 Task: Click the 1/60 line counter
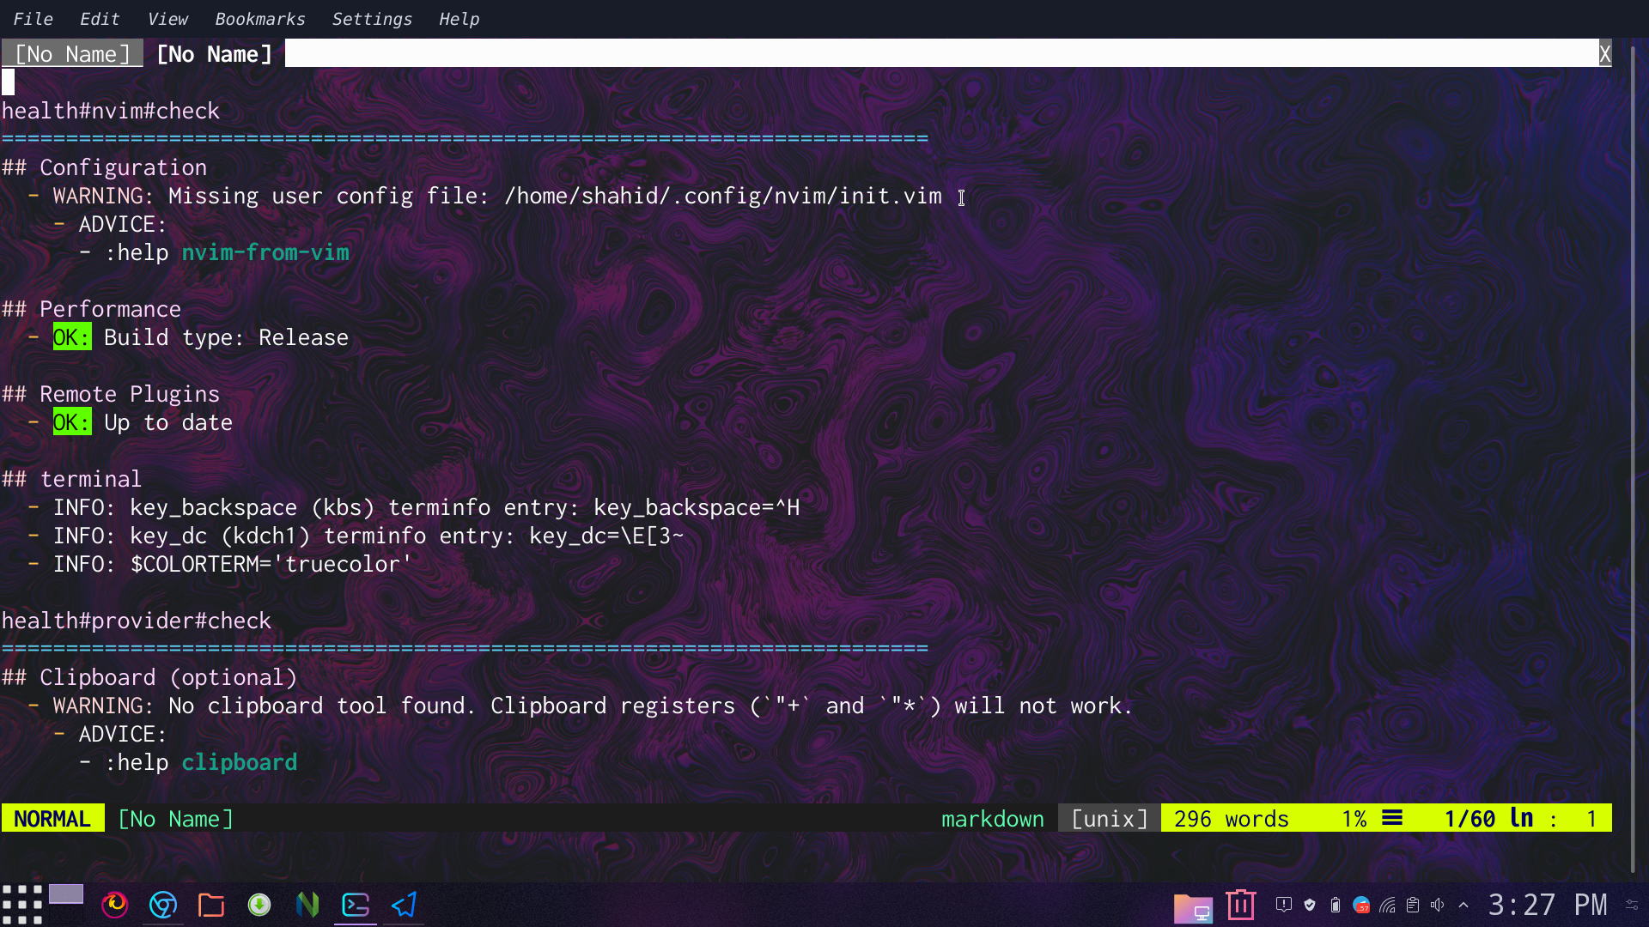point(1469,819)
